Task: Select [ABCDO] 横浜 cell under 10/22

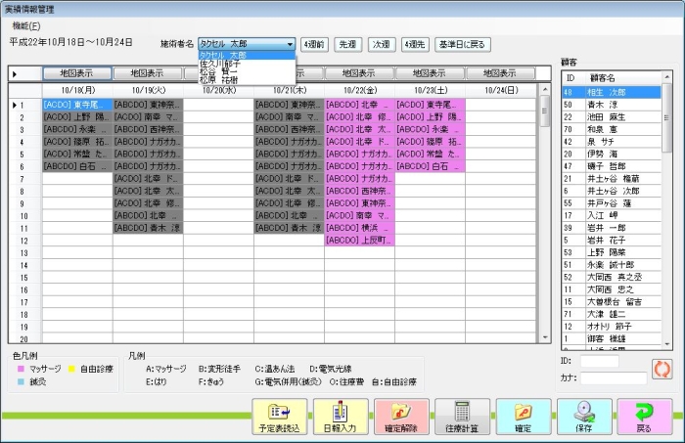Action: 359,228
